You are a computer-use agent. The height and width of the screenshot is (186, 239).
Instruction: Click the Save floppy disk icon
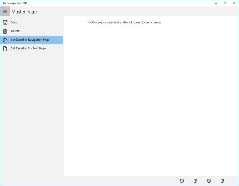(5, 22)
